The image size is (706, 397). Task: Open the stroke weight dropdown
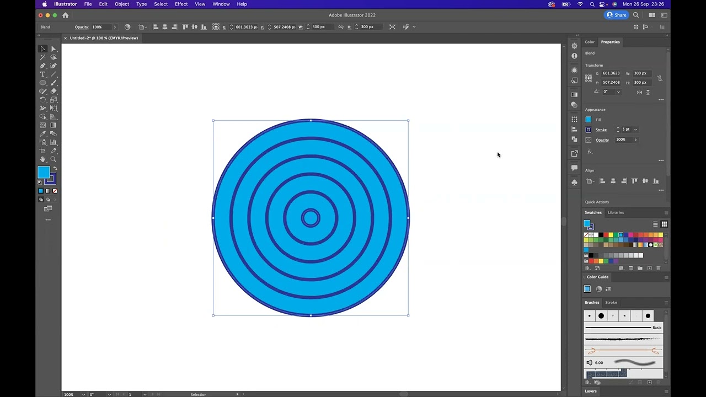coord(635,130)
